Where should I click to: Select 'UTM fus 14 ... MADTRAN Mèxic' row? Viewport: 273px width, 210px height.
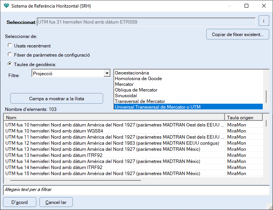[133, 161]
